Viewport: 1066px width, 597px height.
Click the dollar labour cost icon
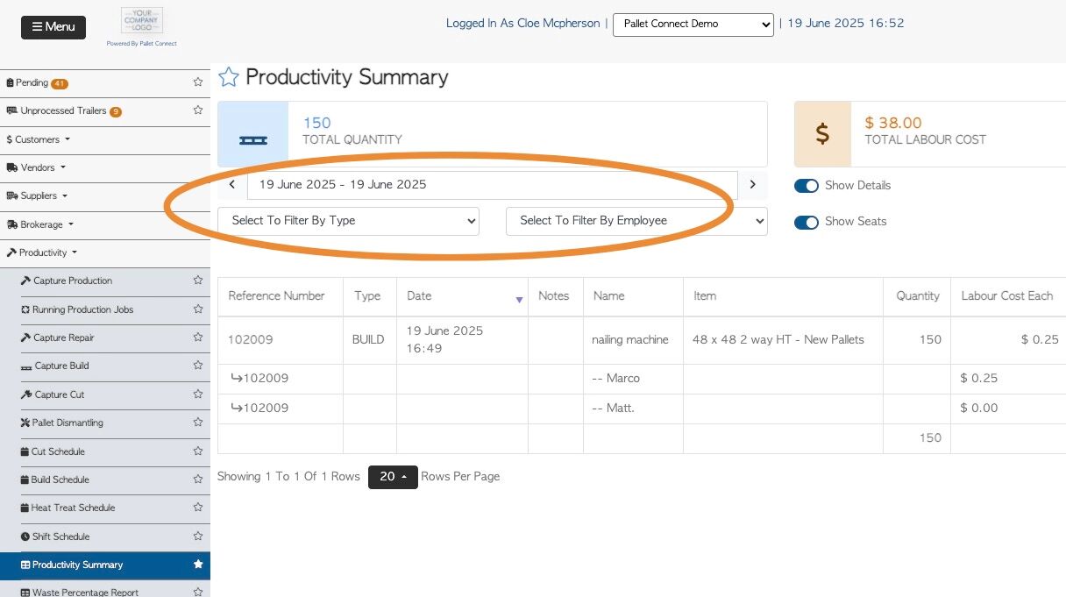[x=822, y=134]
